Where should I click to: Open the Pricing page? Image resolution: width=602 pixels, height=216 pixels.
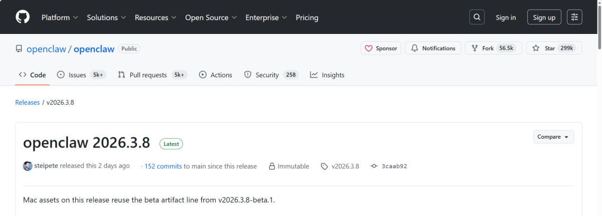pos(307,17)
